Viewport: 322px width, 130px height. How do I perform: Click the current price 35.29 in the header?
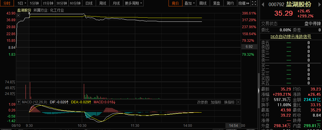[x=284, y=13]
